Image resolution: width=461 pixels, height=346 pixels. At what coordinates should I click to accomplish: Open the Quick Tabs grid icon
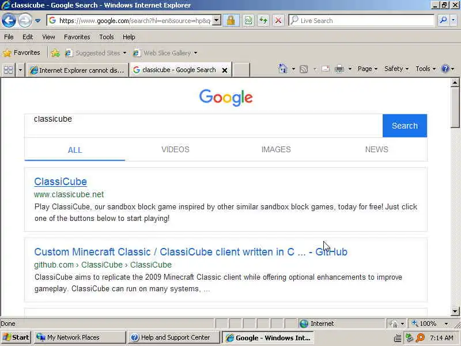pos(9,70)
